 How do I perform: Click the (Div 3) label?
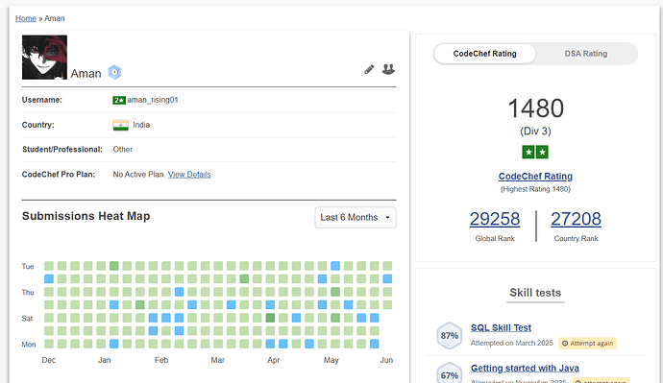535,131
